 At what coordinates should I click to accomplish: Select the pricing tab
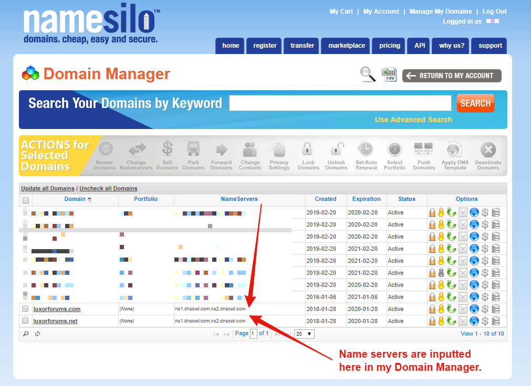point(389,46)
